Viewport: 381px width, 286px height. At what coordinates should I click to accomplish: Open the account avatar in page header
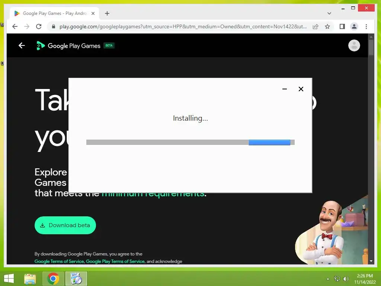[354, 45]
